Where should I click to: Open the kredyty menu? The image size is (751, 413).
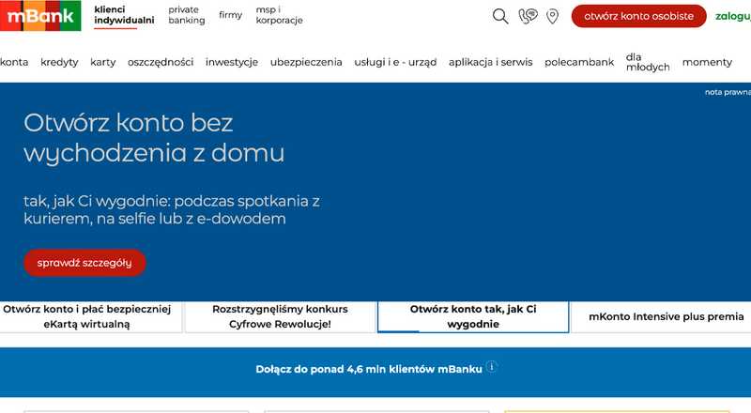tap(59, 62)
